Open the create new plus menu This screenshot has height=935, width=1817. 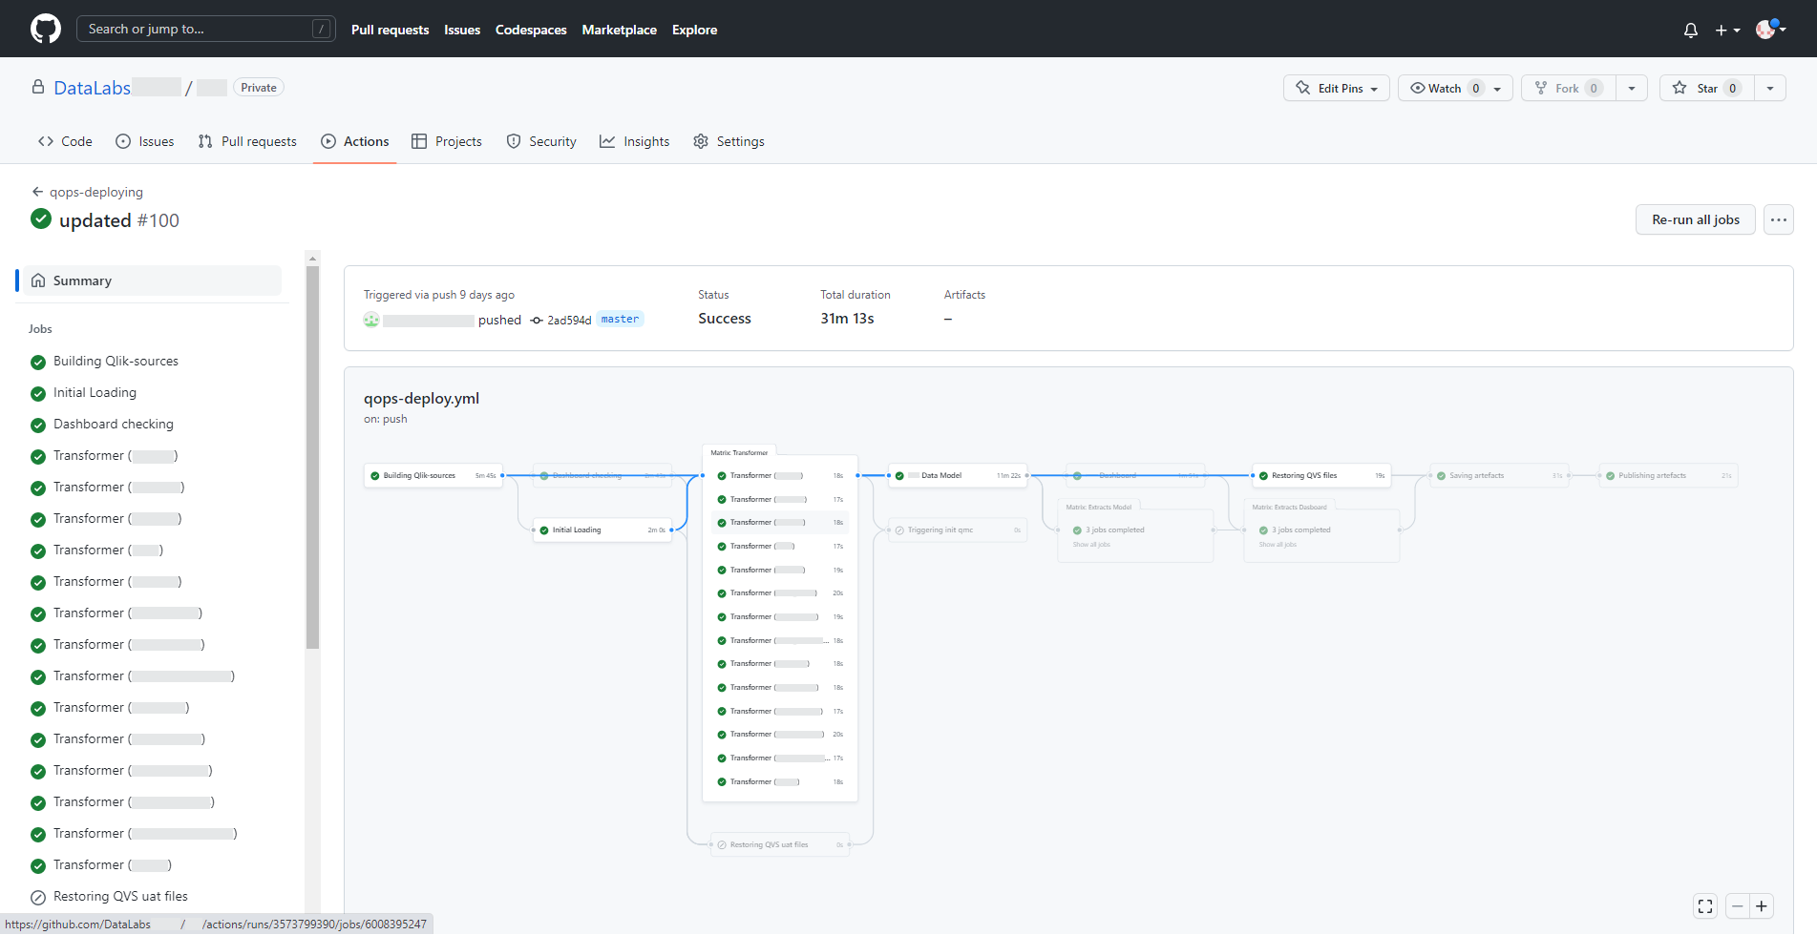1727,31
